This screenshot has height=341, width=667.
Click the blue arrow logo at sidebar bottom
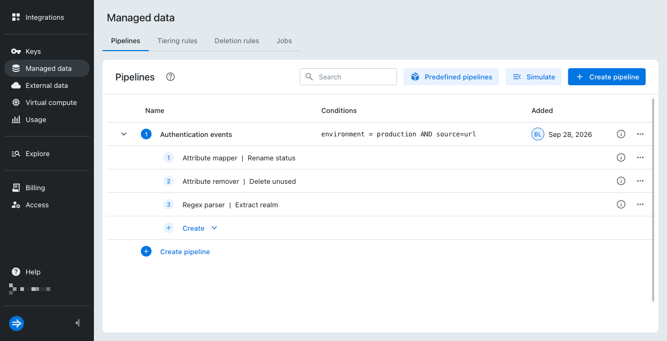pyautogui.click(x=17, y=323)
